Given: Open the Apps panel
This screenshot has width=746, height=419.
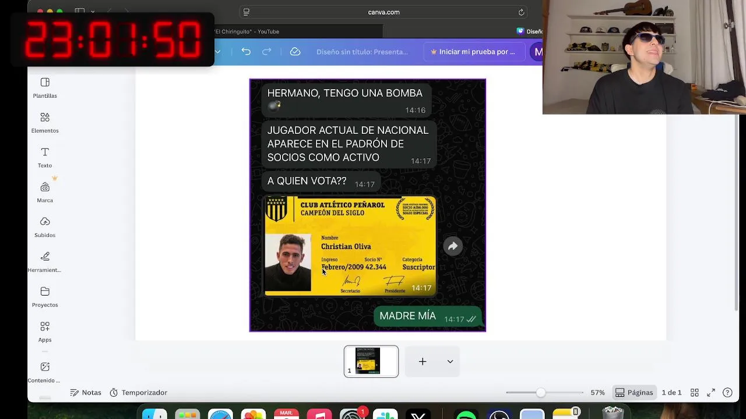Looking at the screenshot, I should click(x=45, y=332).
